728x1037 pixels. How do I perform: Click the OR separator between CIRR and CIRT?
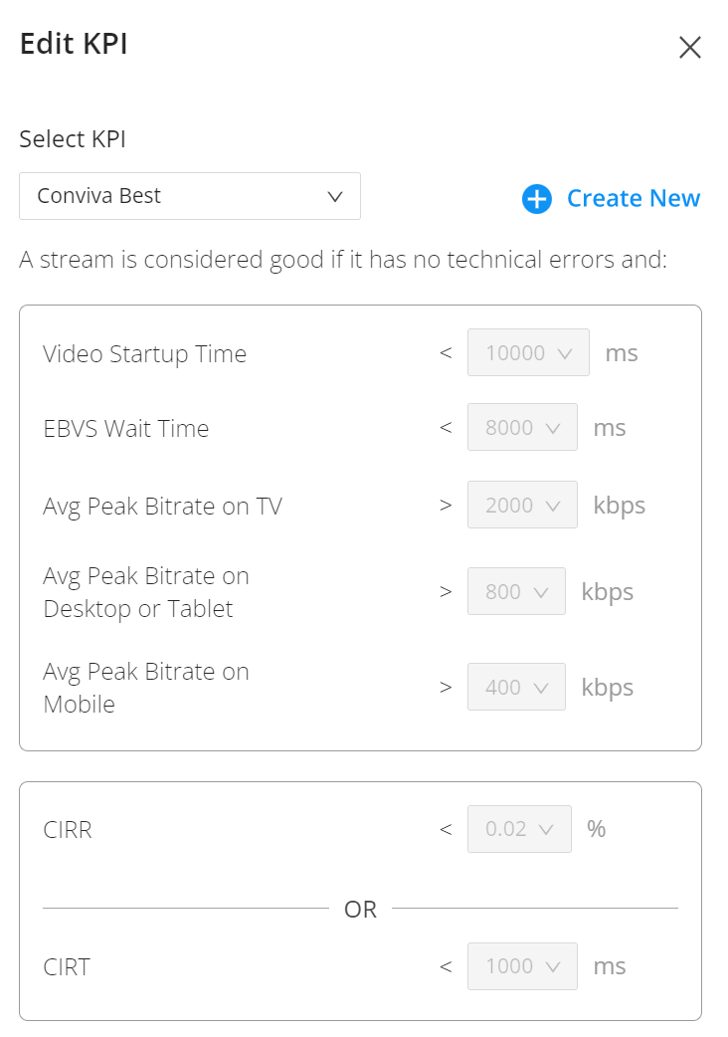pos(360,910)
